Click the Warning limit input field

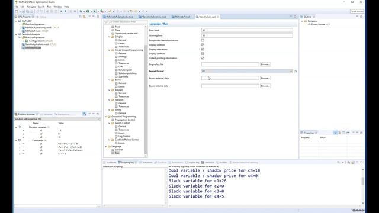(x=247, y=35)
